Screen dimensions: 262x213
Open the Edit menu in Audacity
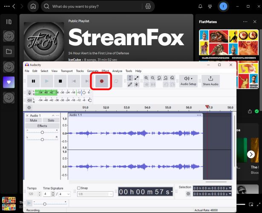coord(35,71)
